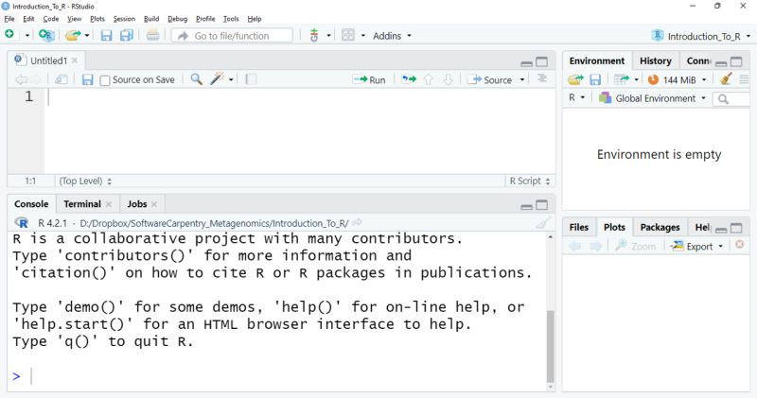
Task: Click the Find/Replace magnifier icon
Action: [197, 79]
